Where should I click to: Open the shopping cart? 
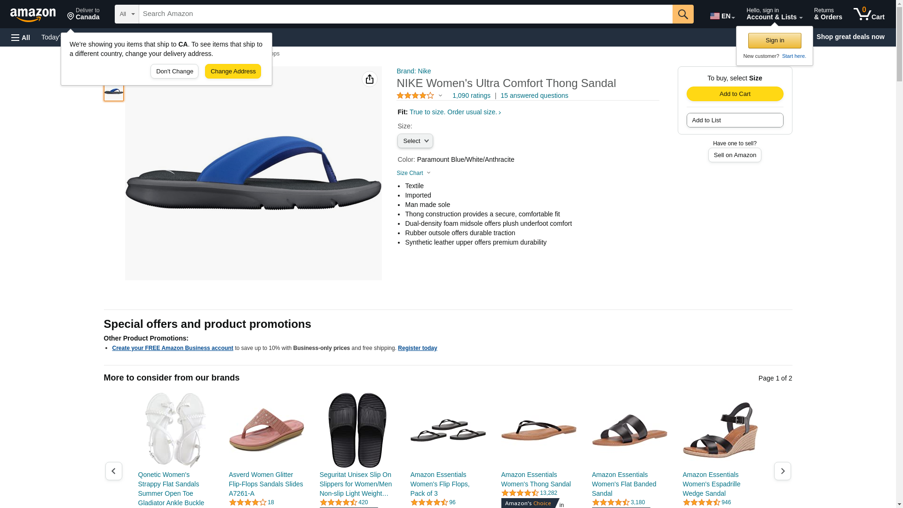coord(869,14)
